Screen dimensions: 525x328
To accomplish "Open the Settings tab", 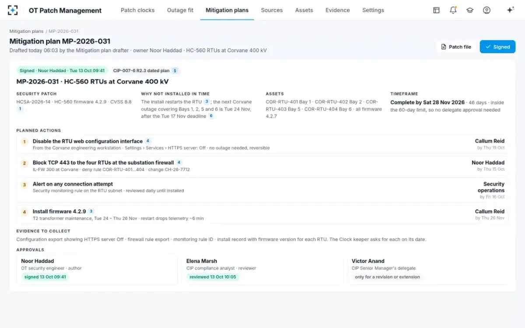I will coord(373,10).
